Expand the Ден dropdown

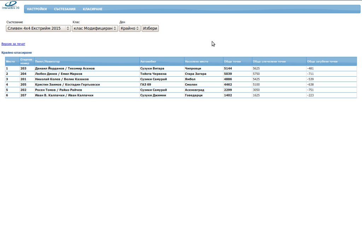tap(130, 28)
